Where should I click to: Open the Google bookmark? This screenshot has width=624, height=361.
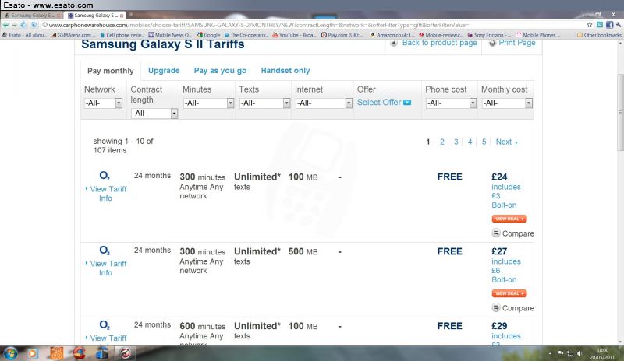pyautogui.click(x=208, y=35)
